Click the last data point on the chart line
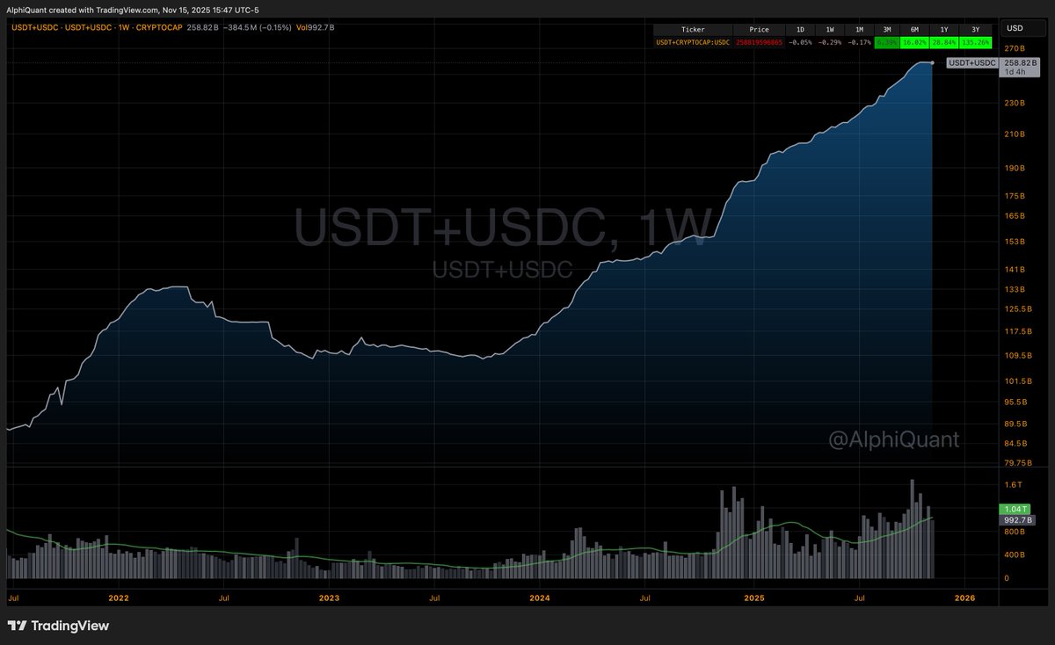The image size is (1055, 645). pos(932,62)
